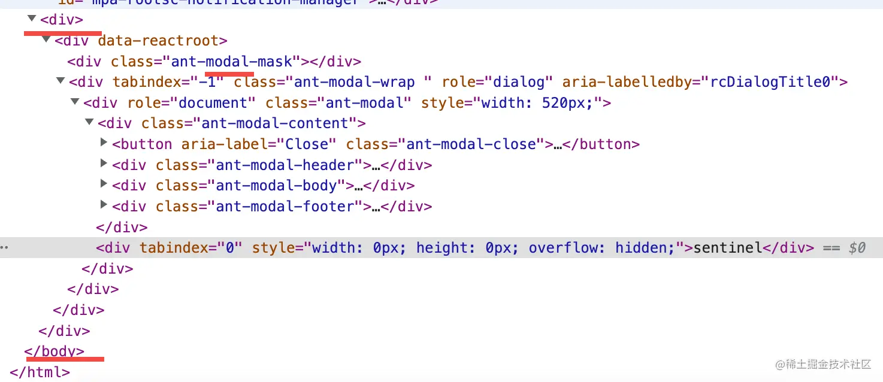Screen dimensions: 883x382
Task: Select the 'overflow: hidden;' style text
Action: coord(602,247)
